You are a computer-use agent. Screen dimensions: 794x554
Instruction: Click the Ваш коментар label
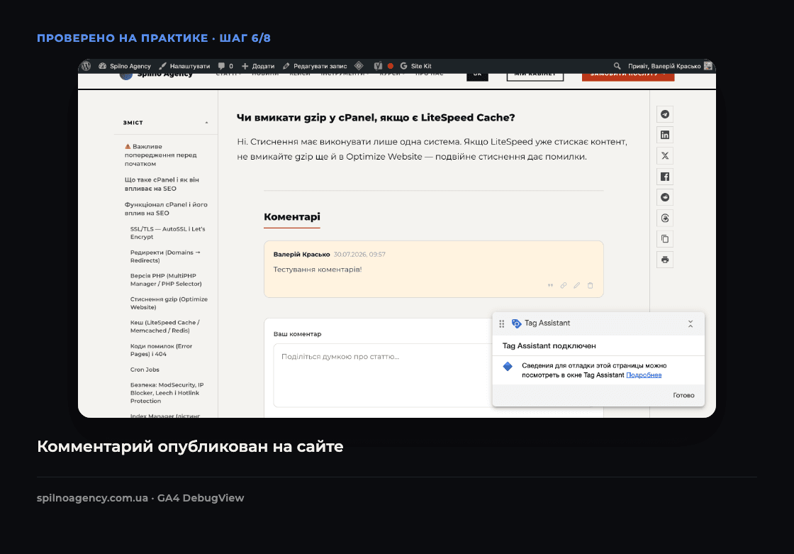click(x=297, y=334)
